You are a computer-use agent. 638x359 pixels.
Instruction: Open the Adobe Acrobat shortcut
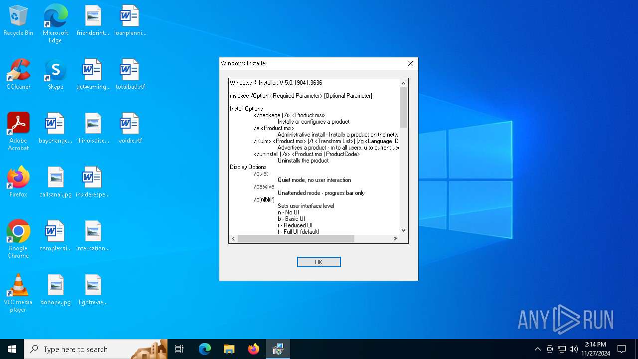(x=18, y=132)
